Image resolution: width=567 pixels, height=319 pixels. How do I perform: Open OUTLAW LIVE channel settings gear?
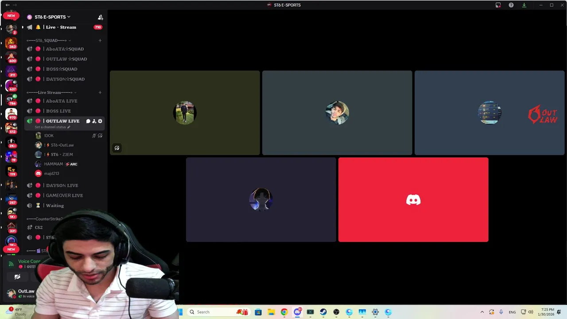100,121
